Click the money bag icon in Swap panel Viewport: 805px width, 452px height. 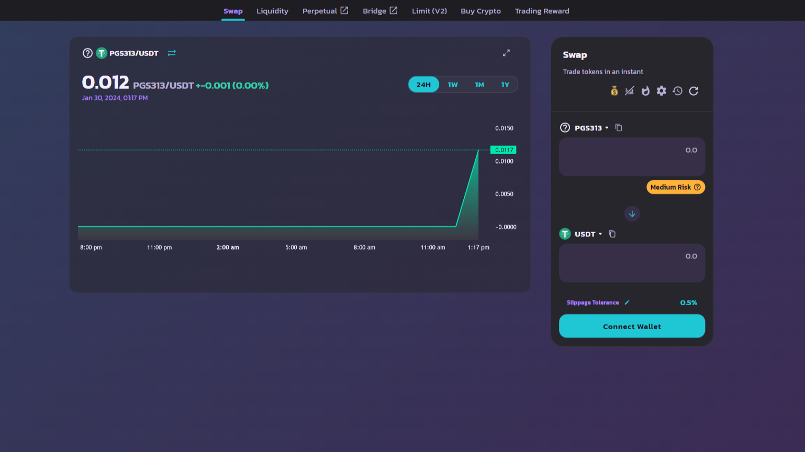tap(614, 91)
